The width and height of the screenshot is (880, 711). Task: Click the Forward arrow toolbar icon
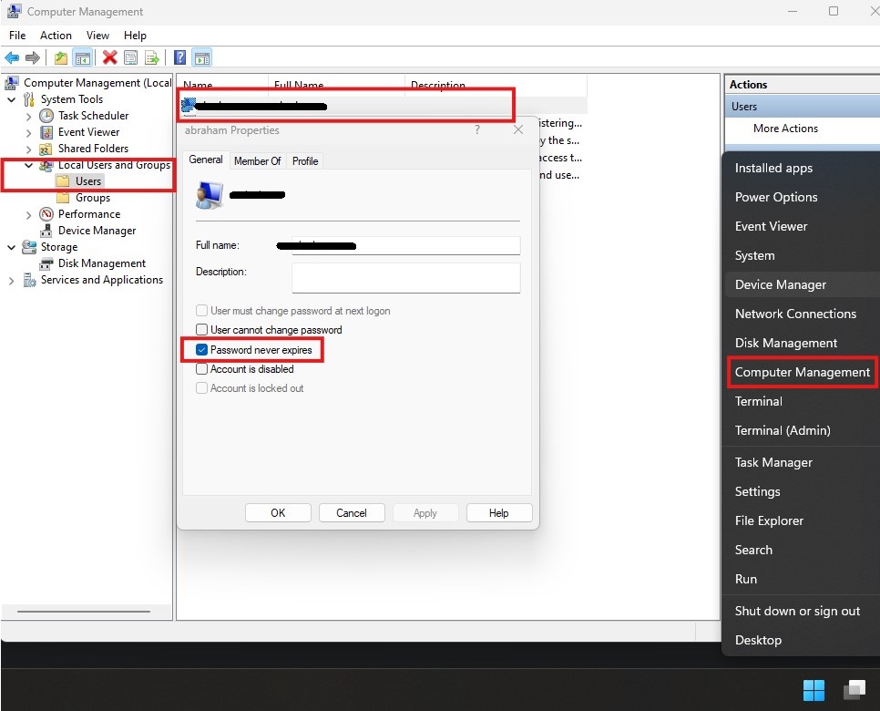[x=33, y=57]
